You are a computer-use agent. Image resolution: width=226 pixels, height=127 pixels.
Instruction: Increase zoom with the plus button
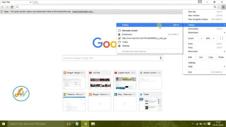[214, 38]
